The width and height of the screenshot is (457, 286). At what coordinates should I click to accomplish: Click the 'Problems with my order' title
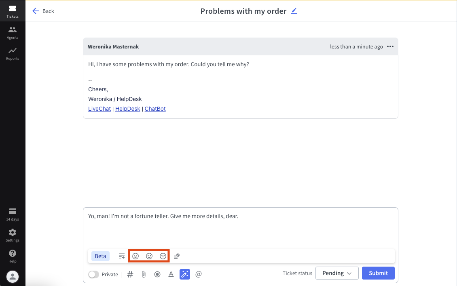[x=243, y=11]
